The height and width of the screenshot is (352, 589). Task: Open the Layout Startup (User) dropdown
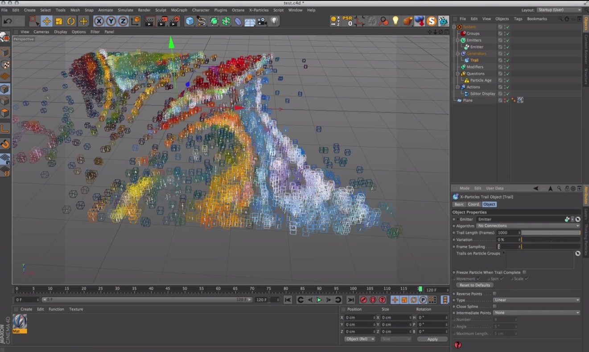click(x=559, y=10)
